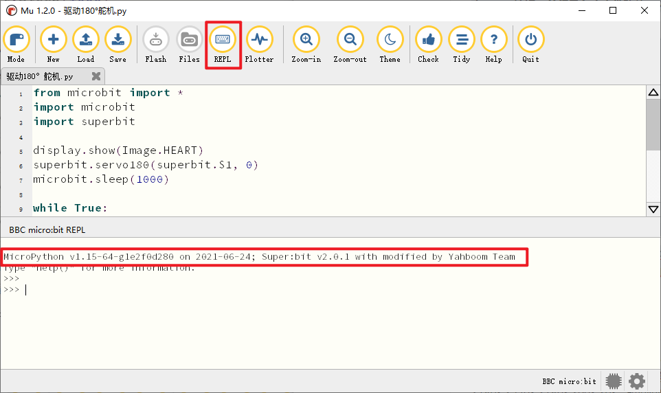Click the editor scroll up arrow
661x393 pixels.
[653, 92]
